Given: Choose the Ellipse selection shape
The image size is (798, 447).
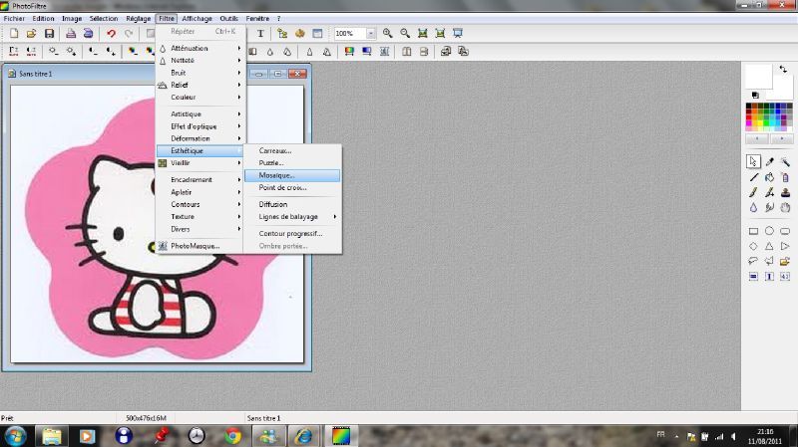Looking at the screenshot, I should coord(769,231).
